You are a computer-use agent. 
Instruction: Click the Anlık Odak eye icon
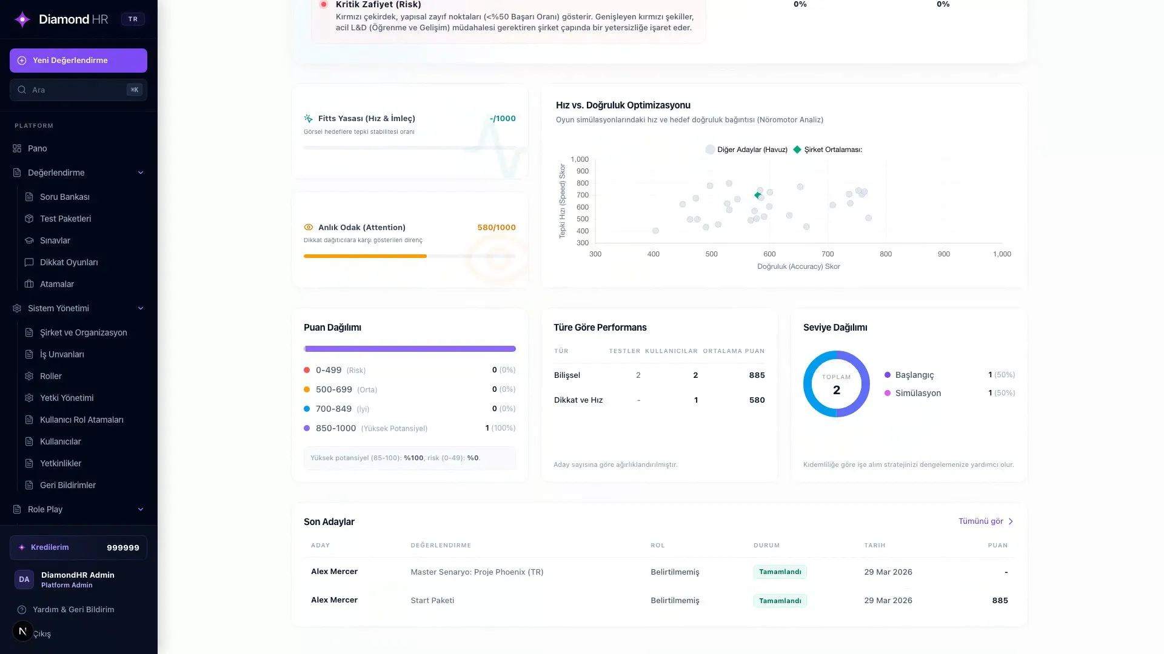point(309,228)
